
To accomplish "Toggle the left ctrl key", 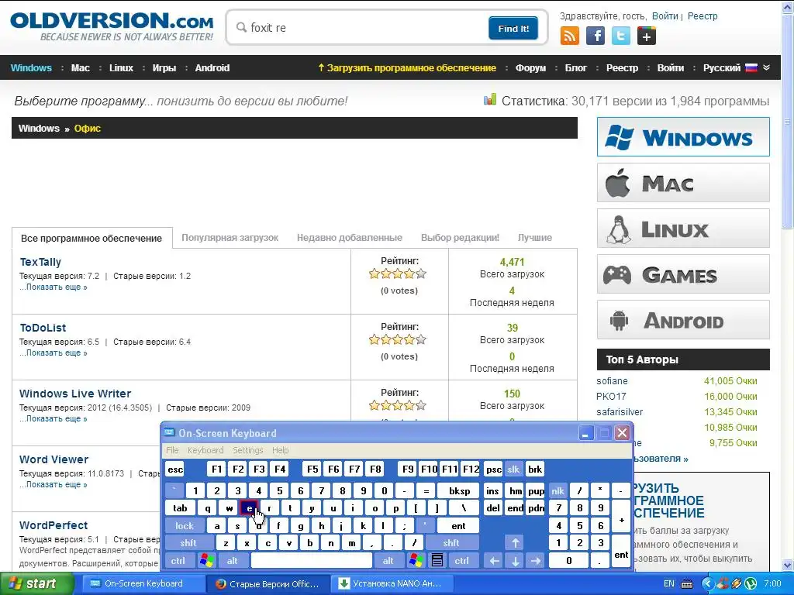I will [x=178, y=561].
